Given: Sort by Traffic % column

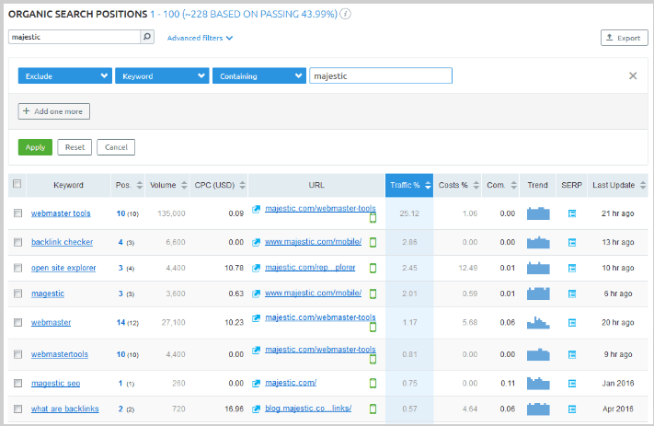Looking at the screenshot, I should click(409, 185).
